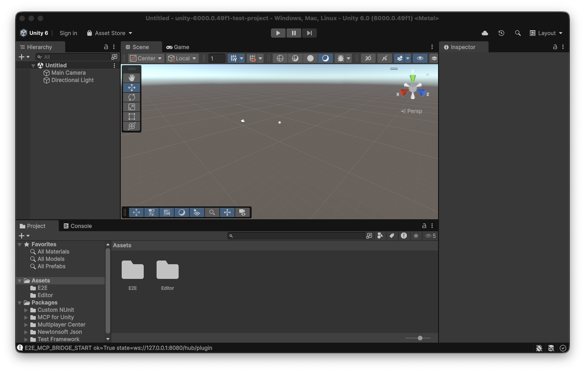Screen dimensions: 585x372
Task: Open the Local rotation mode dropdown
Action: 182,58
